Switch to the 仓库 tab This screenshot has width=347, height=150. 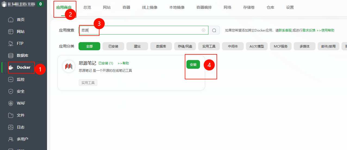pyautogui.click(x=270, y=8)
